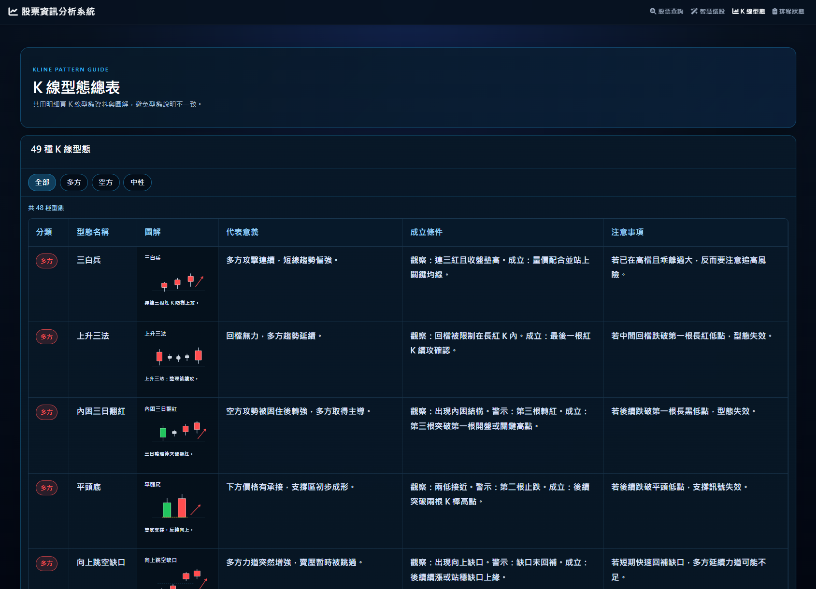The width and height of the screenshot is (816, 589).
Task: Click text 多方力道突然增強，賣壓暫時被跳過。
Action: click(x=295, y=562)
